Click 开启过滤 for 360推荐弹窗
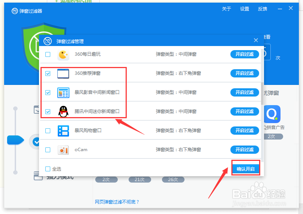The image size is (303, 214). click(x=244, y=73)
